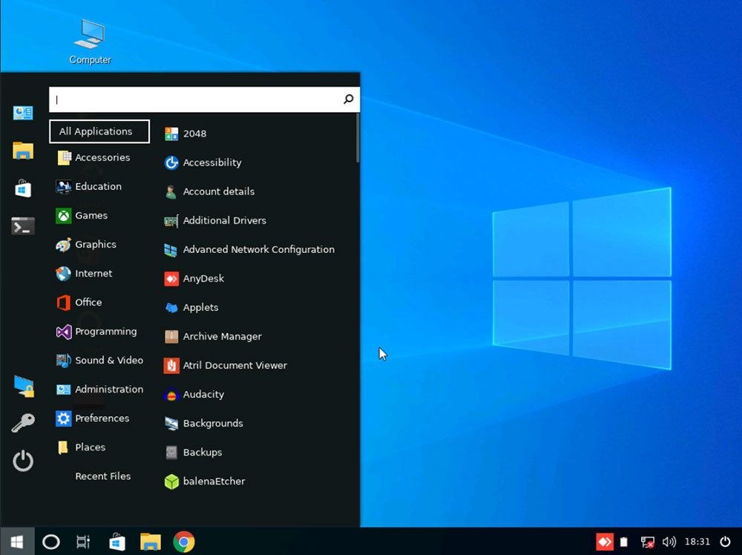
Task: Click the AnyDesk tray icon
Action: [x=605, y=542]
